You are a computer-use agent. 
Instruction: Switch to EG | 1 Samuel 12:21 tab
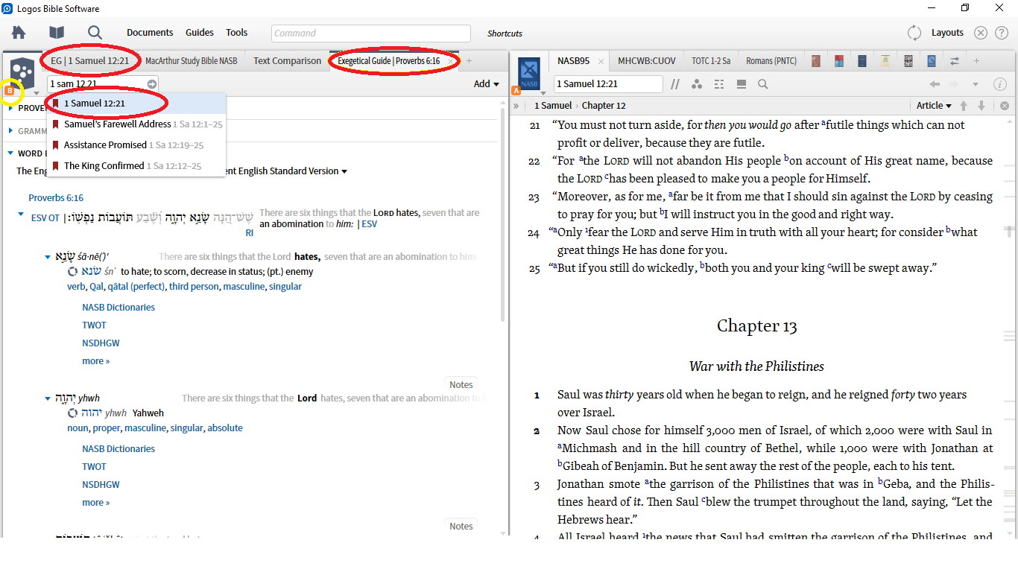click(x=90, y=61)
